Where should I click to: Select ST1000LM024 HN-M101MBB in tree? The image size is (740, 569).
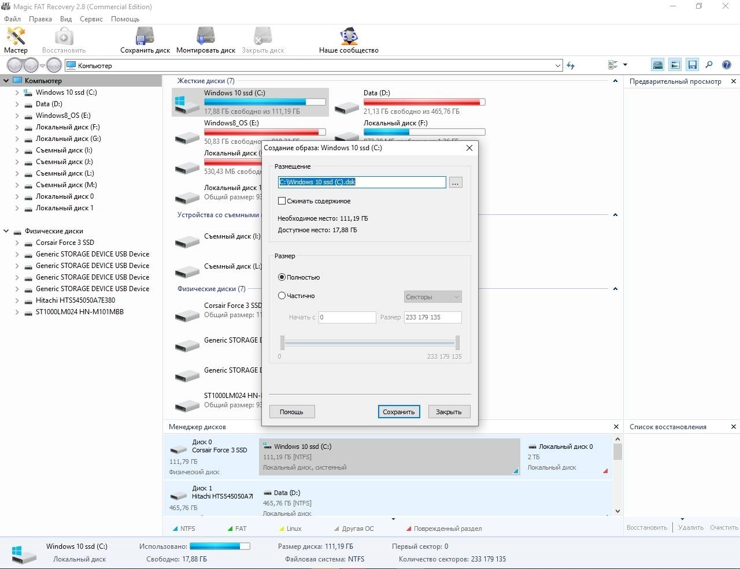pyautogui.click(x=80, y=312)
